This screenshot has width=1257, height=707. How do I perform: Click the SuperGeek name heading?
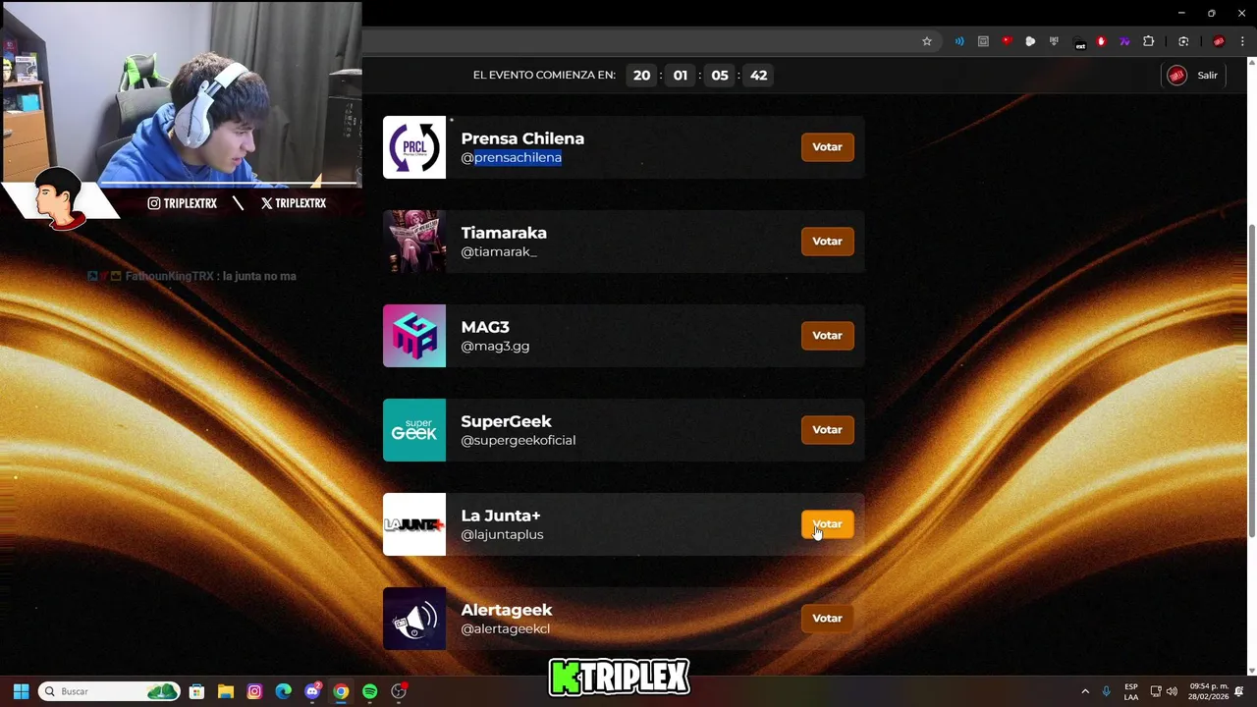506,421
